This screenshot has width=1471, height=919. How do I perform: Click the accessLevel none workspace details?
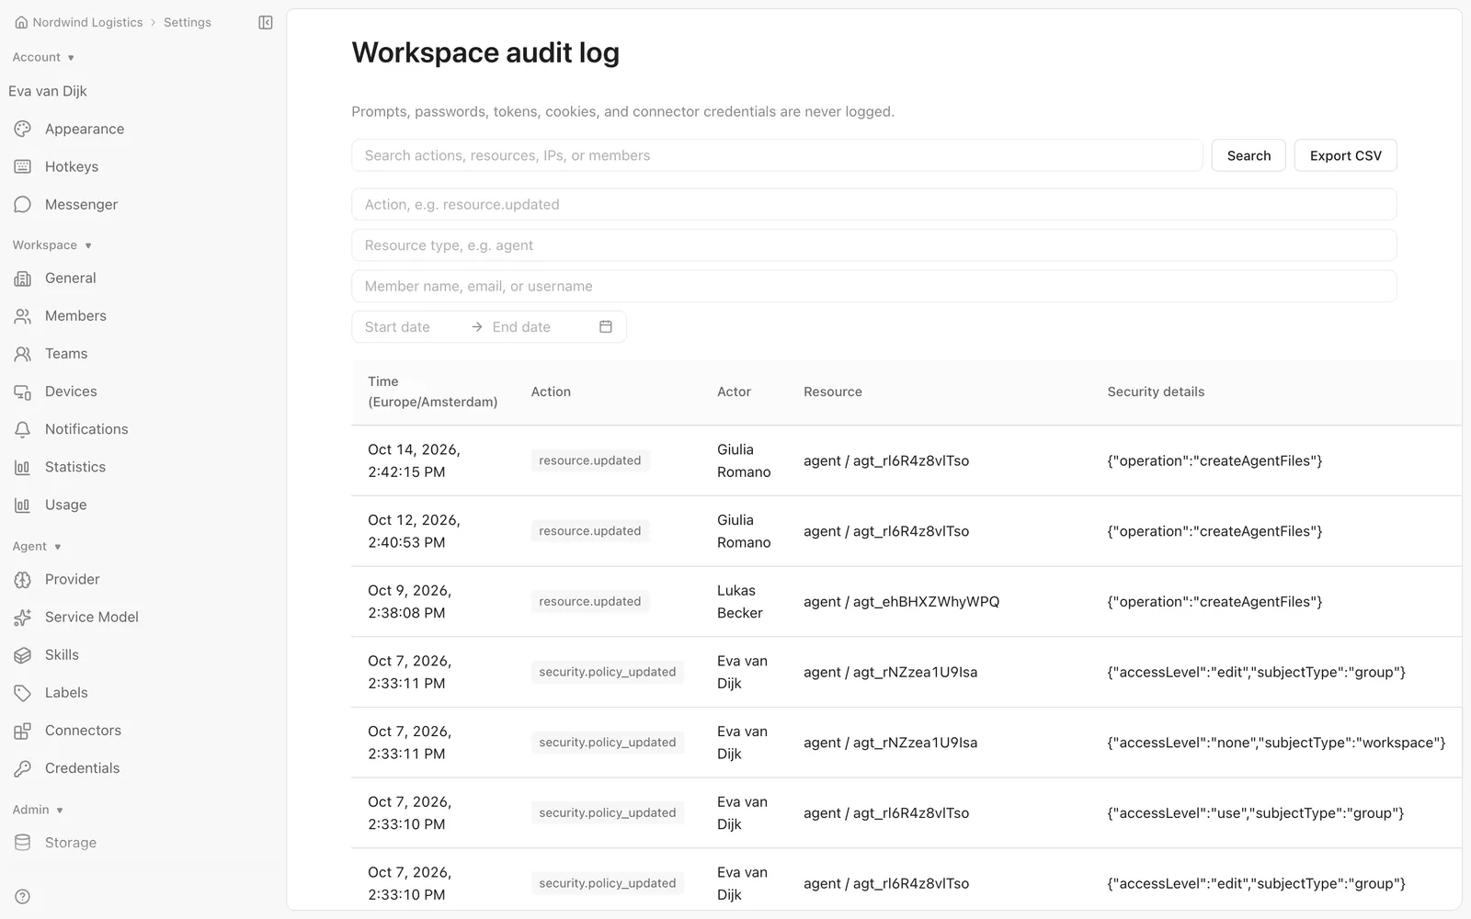click(x=1276, y=743)
